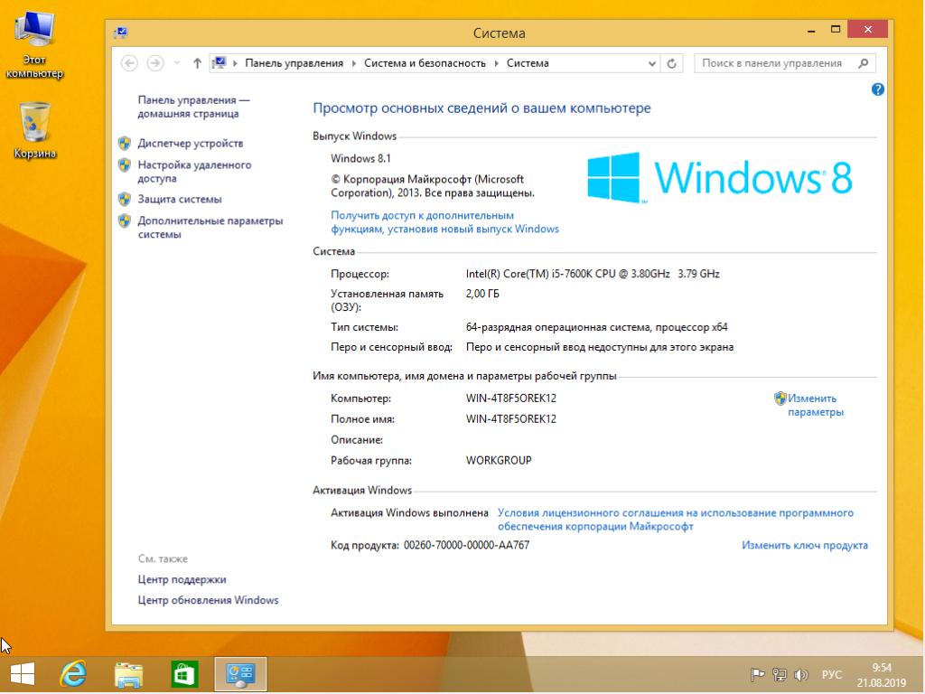Click shield icon beside Защита системы
The height and width of the screenshot is (694, 925).
click(x=124, y=200)
